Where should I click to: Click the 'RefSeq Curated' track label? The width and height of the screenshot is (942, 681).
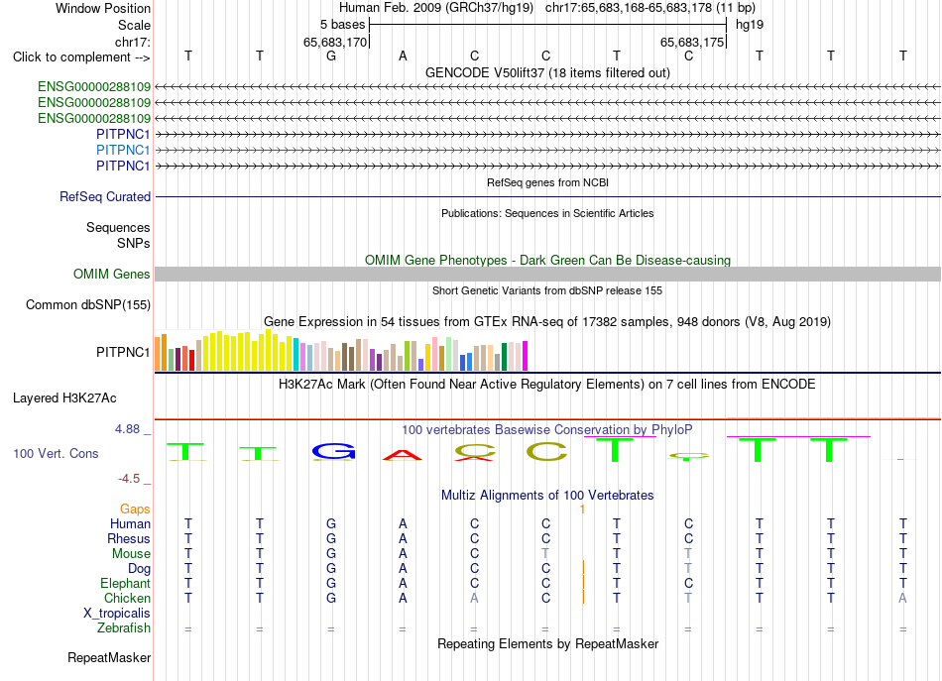pyautogui.click(x=105, y=197)
